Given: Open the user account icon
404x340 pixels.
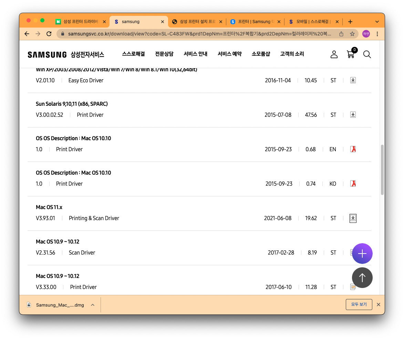Looking at the screenshot, I should (x=334, y=54).
